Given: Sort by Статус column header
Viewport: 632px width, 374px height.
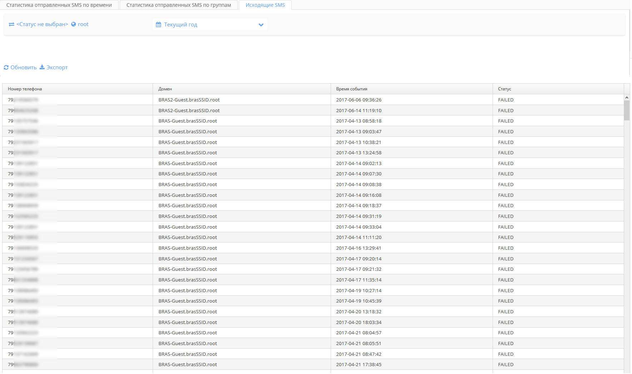Looking at the screenshot, I should (x=558, y=89).
